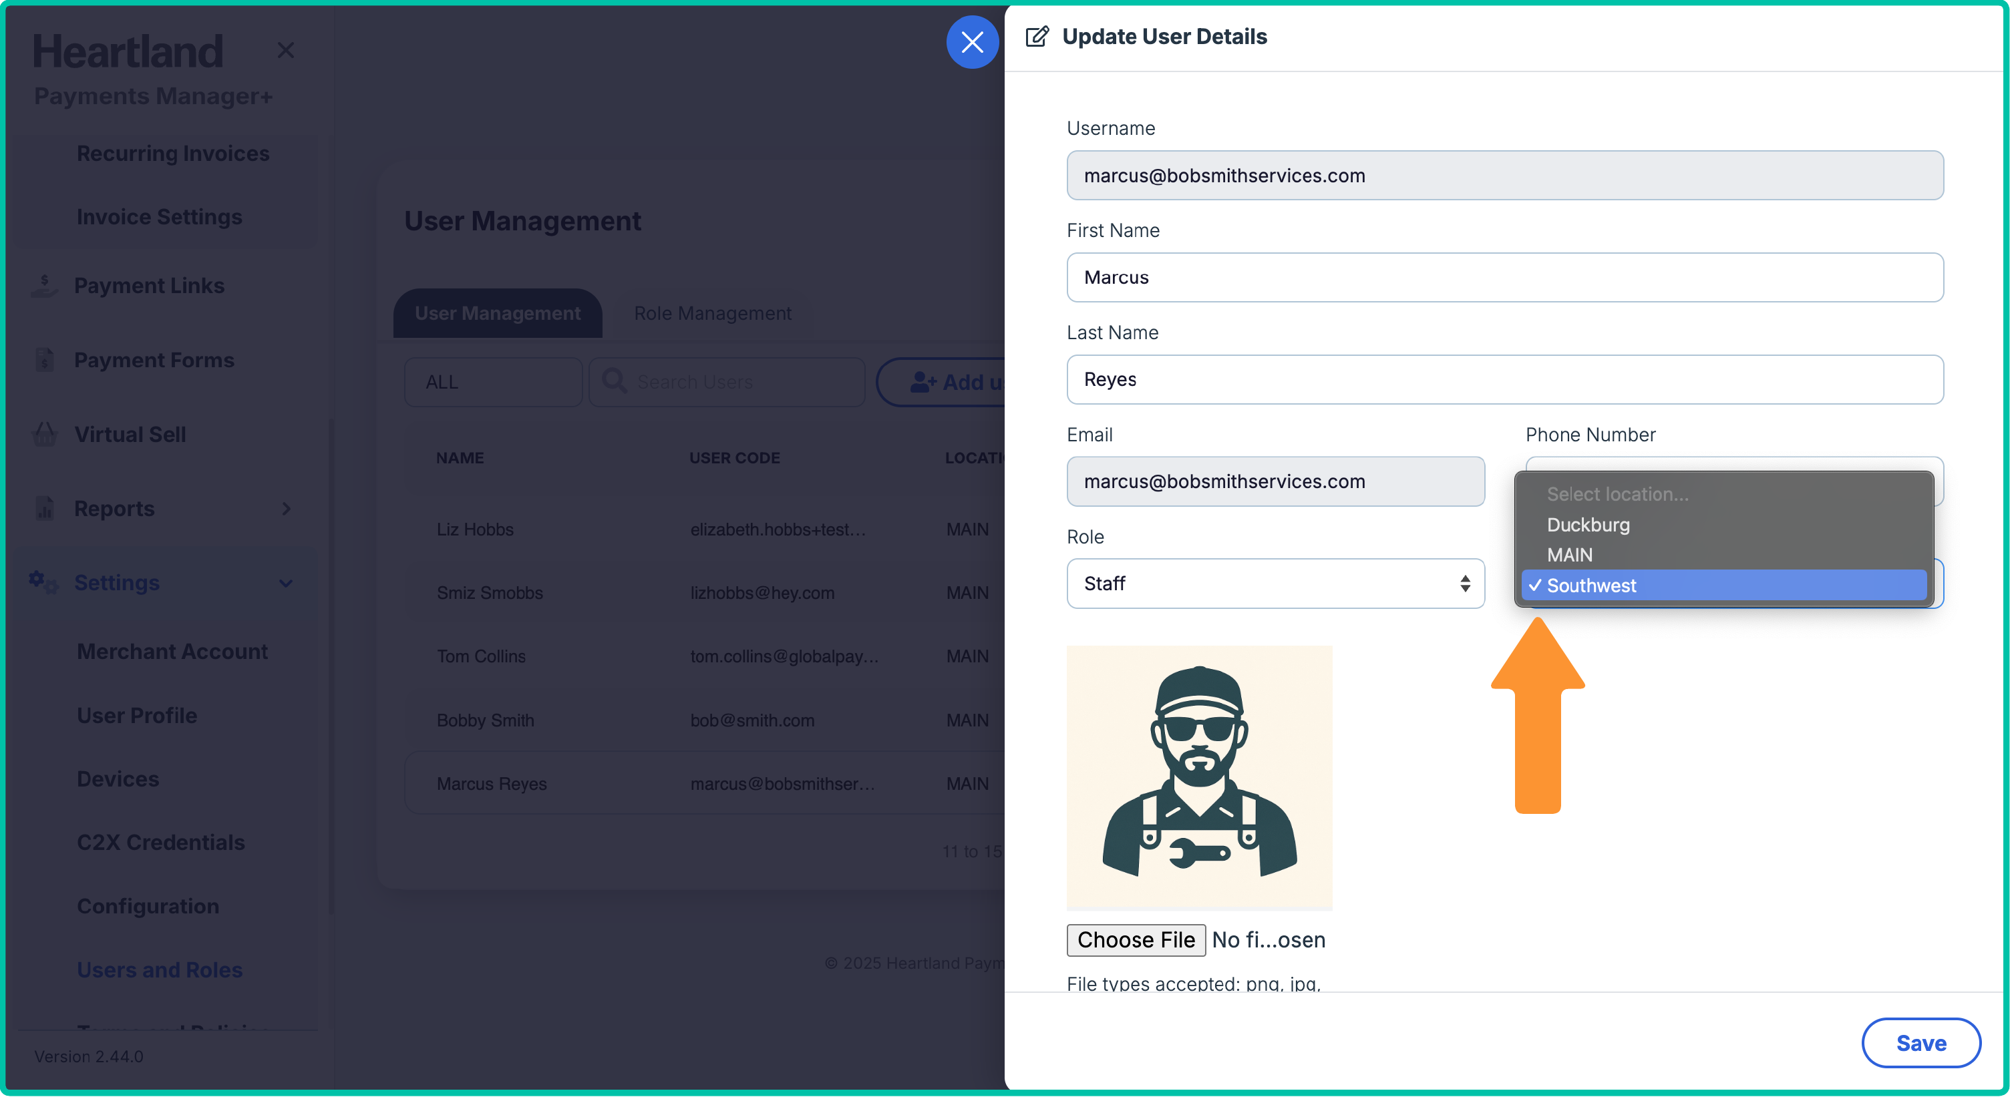Click the First Name field containing Marcus
The width and height of the screenshot is (2010, 1097).
[1504, 278]
